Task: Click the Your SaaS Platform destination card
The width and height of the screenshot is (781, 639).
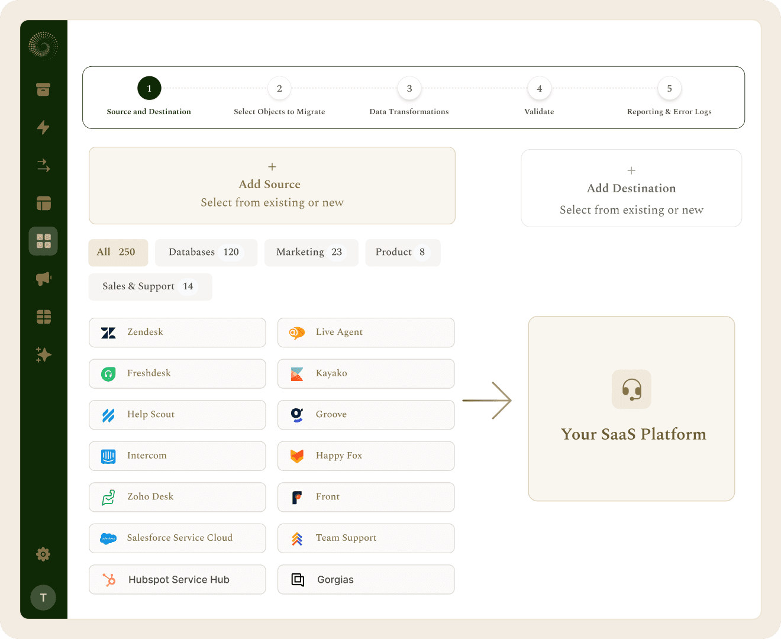Action: click(x=631, y=409)
